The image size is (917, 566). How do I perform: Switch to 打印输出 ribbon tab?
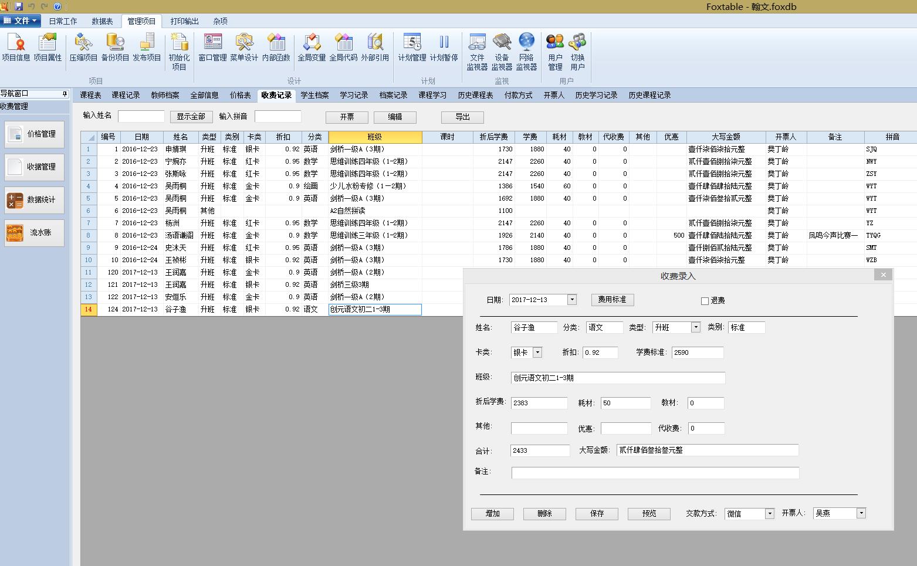click(x=184, y=21)
